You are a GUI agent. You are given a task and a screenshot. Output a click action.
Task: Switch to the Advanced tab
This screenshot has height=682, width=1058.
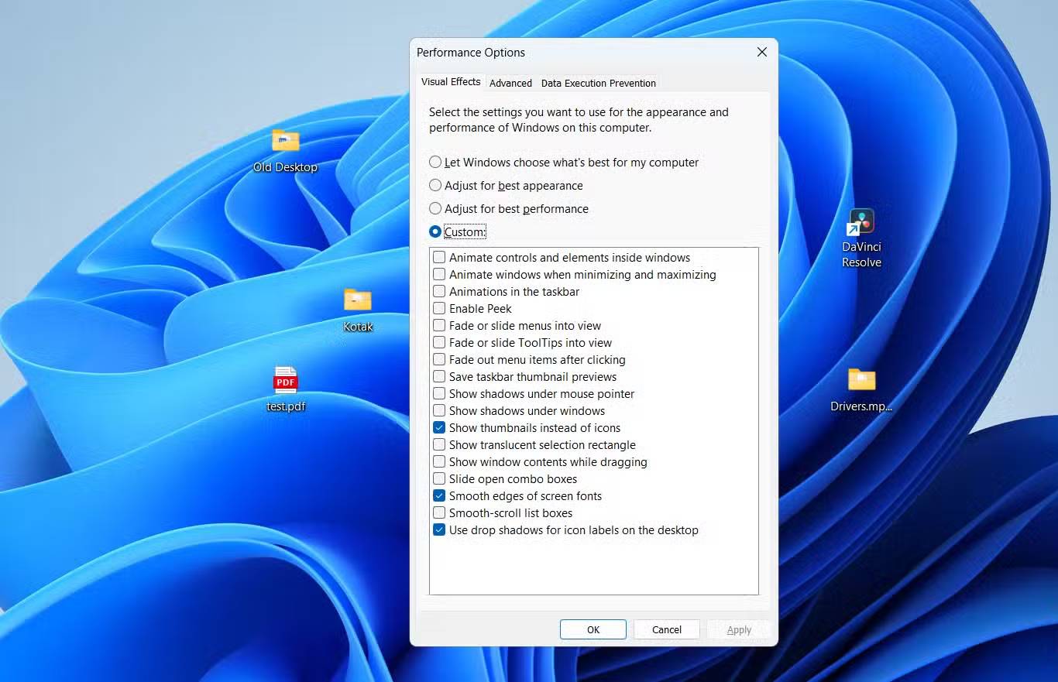[510, 82]
